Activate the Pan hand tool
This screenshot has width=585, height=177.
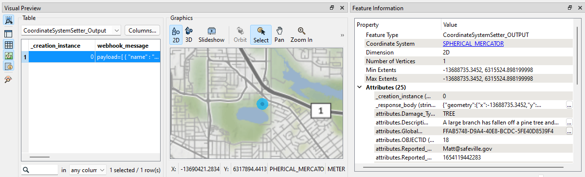(x=279, y=35)
